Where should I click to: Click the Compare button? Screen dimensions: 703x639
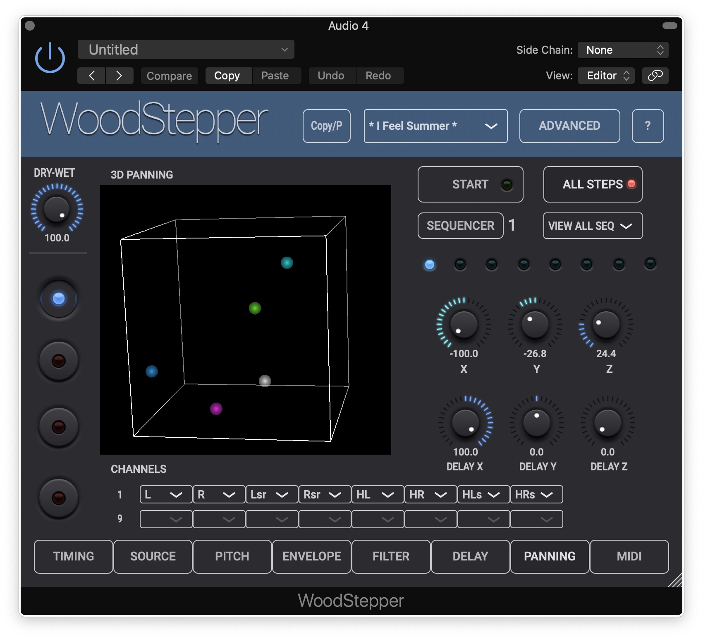point(169,76)
